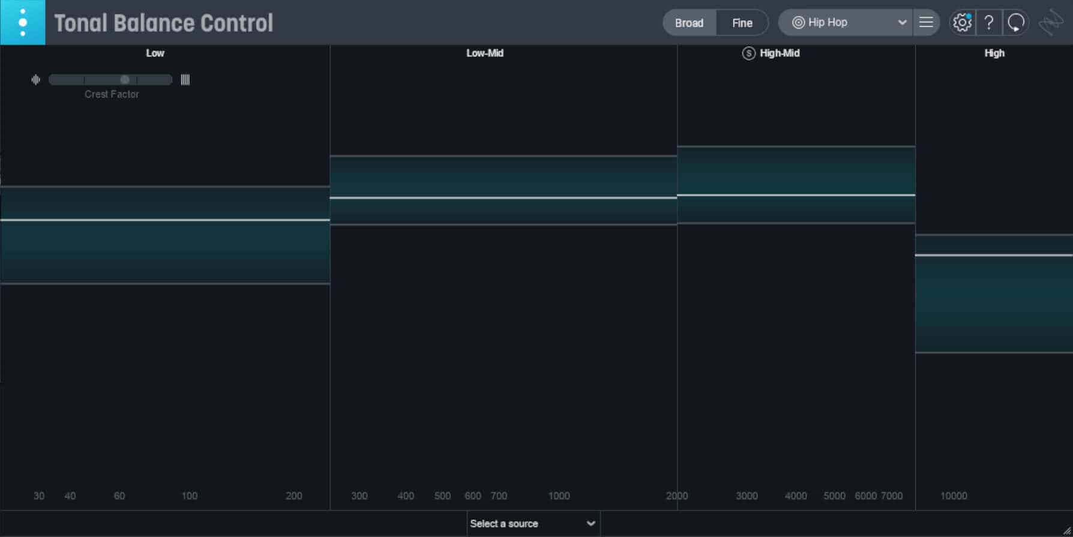Screen dimensions: 1073x537
Task: Open the Hip Hop target curve dropdown
Action: click(x=845, y=23)
